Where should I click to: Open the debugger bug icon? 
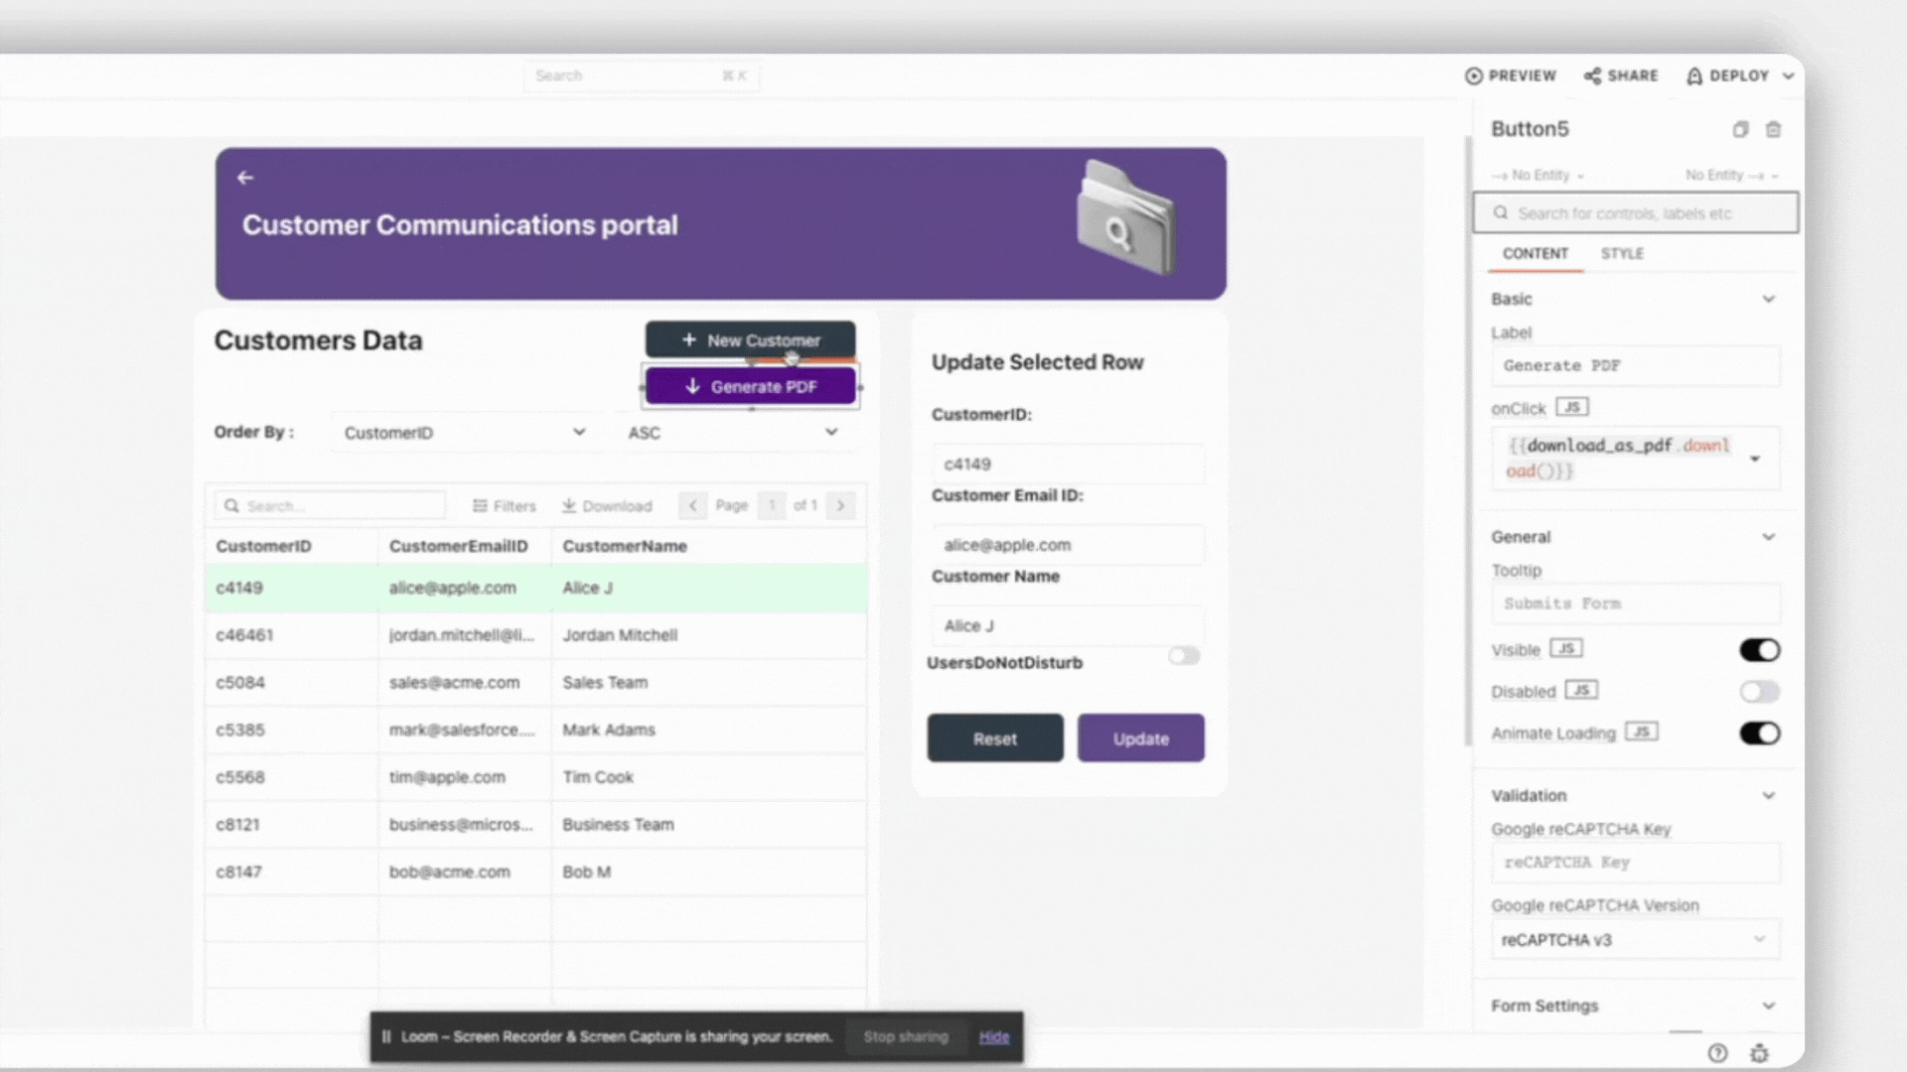click(1759, 1053)
